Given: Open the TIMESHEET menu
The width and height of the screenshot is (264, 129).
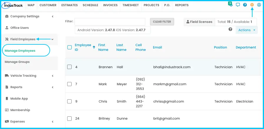Looking at the screenshot, I should (131, 5).
